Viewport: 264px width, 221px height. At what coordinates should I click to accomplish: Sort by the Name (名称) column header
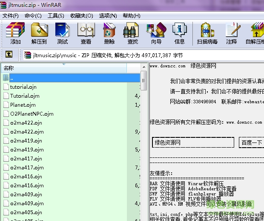coord(64,68)
